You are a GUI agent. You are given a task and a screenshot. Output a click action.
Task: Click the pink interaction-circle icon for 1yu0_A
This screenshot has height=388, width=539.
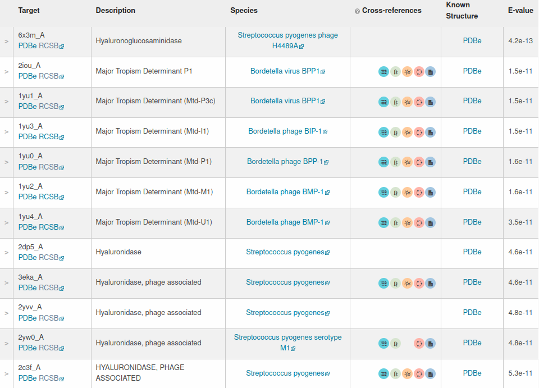tap(419, 162)
